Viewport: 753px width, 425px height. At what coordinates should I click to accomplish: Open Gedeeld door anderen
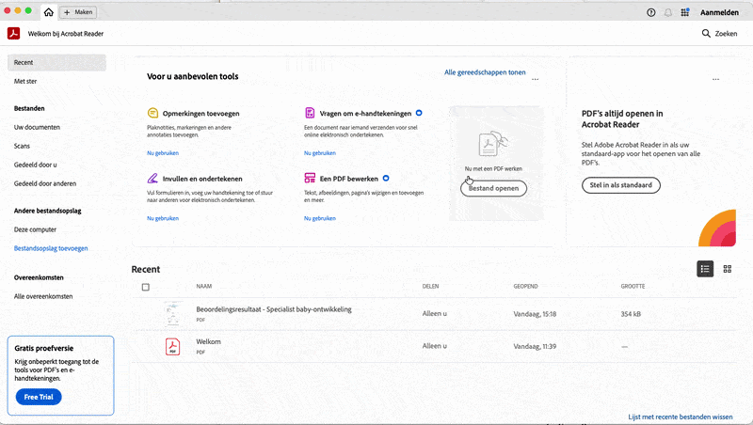(44, 183)
